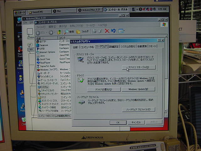Screen dimensions: 201x151
Task: Select the Windows Firewall item (Windows ファイアウォール)
Action: coord(48,70)
